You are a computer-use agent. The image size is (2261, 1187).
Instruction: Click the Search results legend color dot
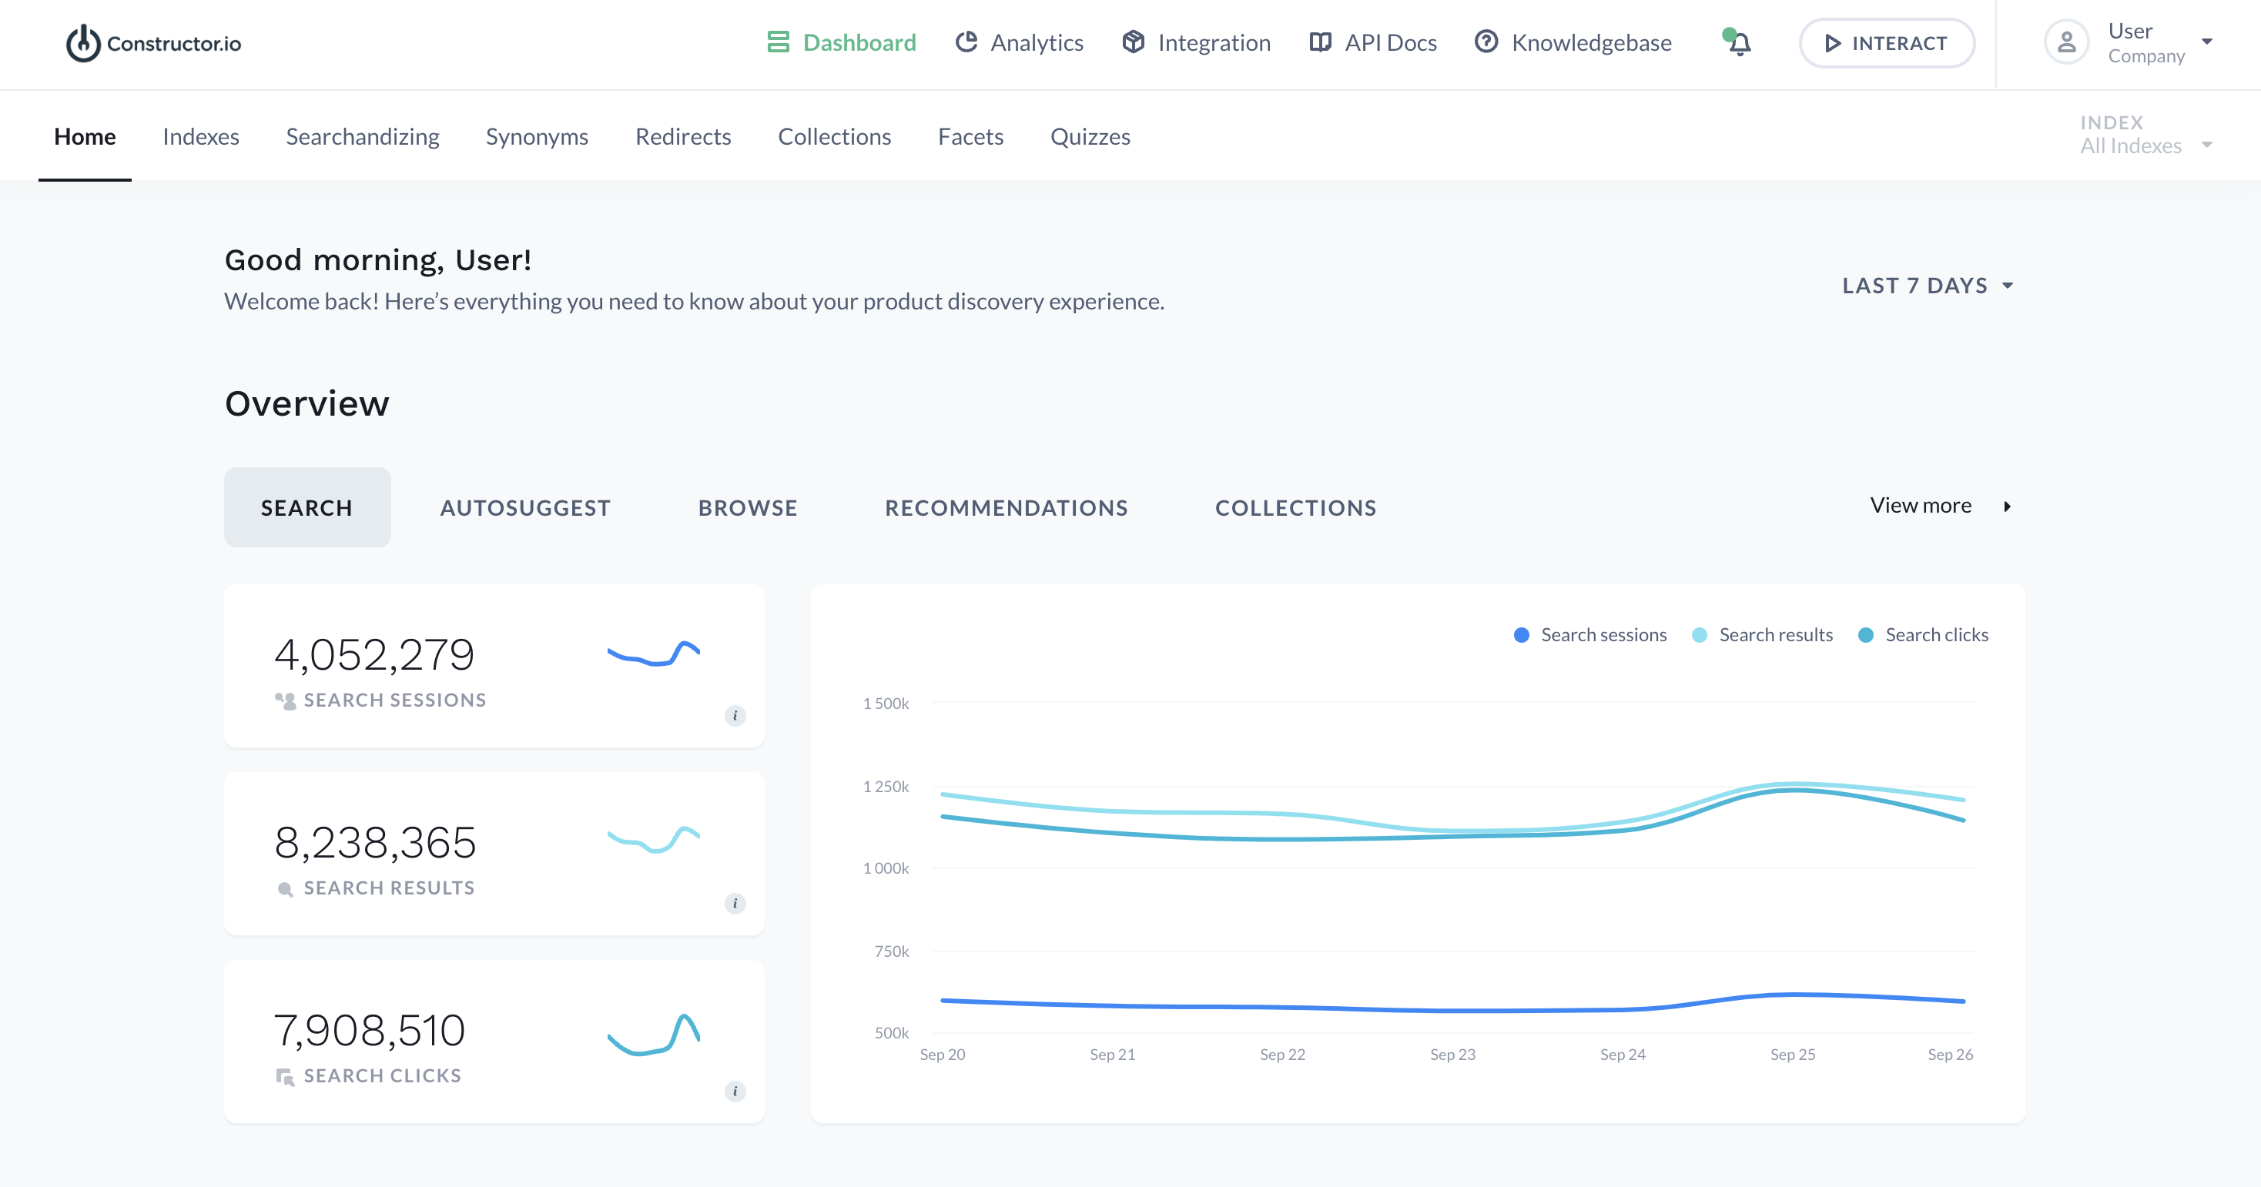point(1700,634)
